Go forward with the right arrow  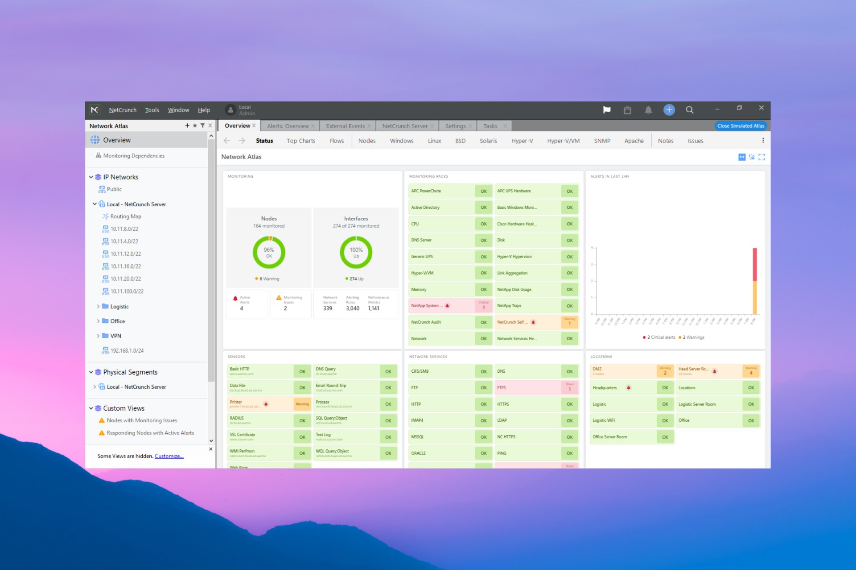point(242,141)
